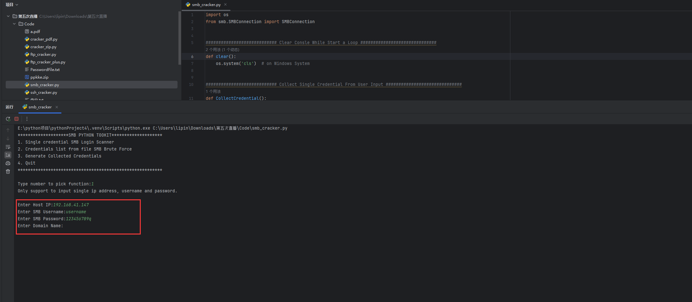Click '1. Single credential SMB Login Scanner'

coord(66,142)
